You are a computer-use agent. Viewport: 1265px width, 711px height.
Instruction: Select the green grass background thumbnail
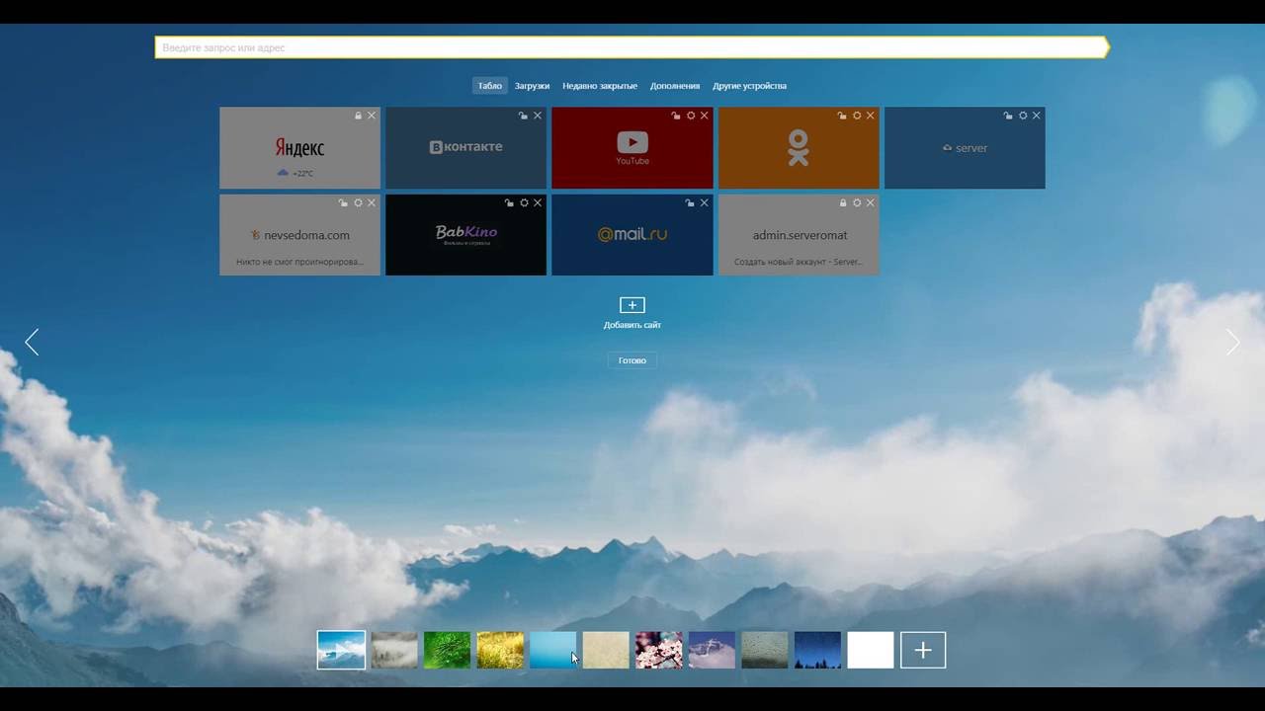click(447, 650)
